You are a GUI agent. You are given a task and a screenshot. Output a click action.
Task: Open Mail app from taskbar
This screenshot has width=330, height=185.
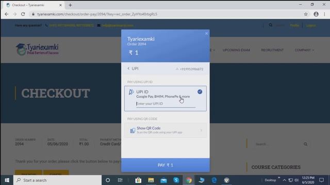163,180
